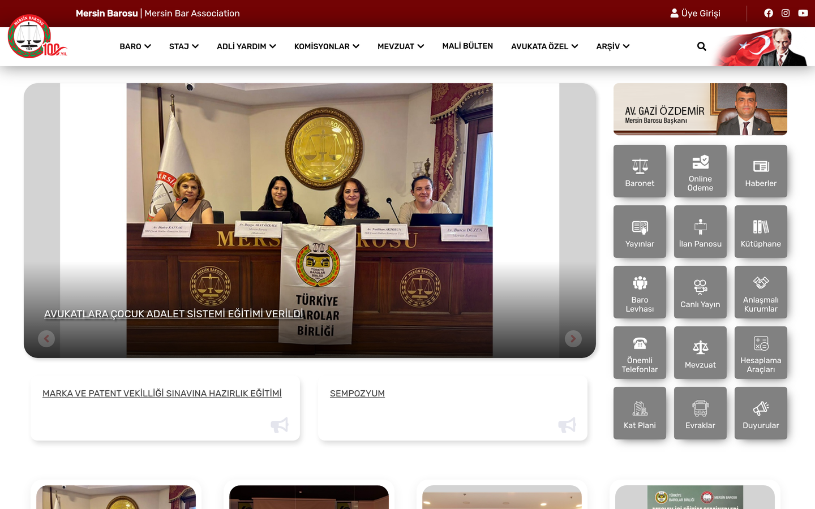Screen dimensions: 815x509
Task: Click the Mersin Barosu logo
Action: [x=37, y=37]
